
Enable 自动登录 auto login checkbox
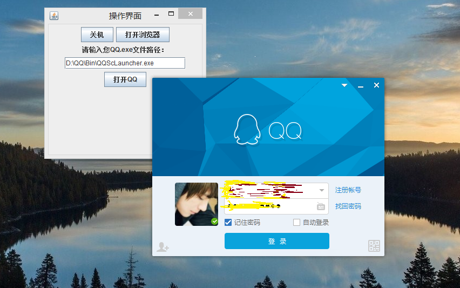296,223
